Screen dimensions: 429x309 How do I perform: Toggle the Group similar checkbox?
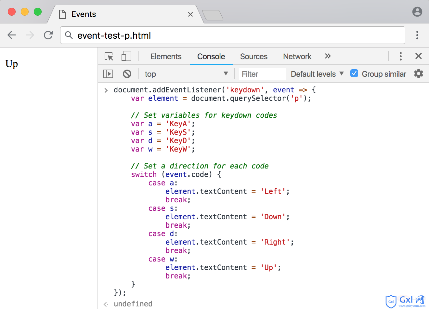click(354, 74)
